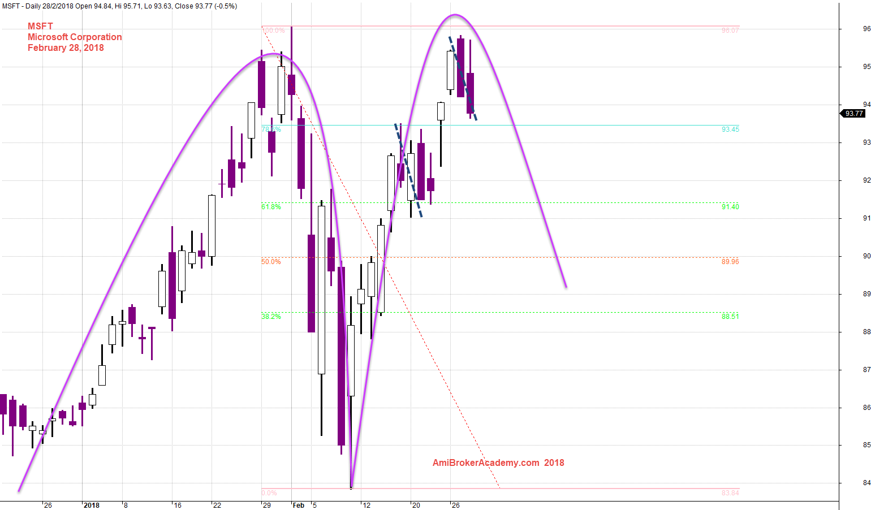Screen dimensions: 871x510
Task: Click the 38.2% retracement label
Action: [x=271, y=317]
